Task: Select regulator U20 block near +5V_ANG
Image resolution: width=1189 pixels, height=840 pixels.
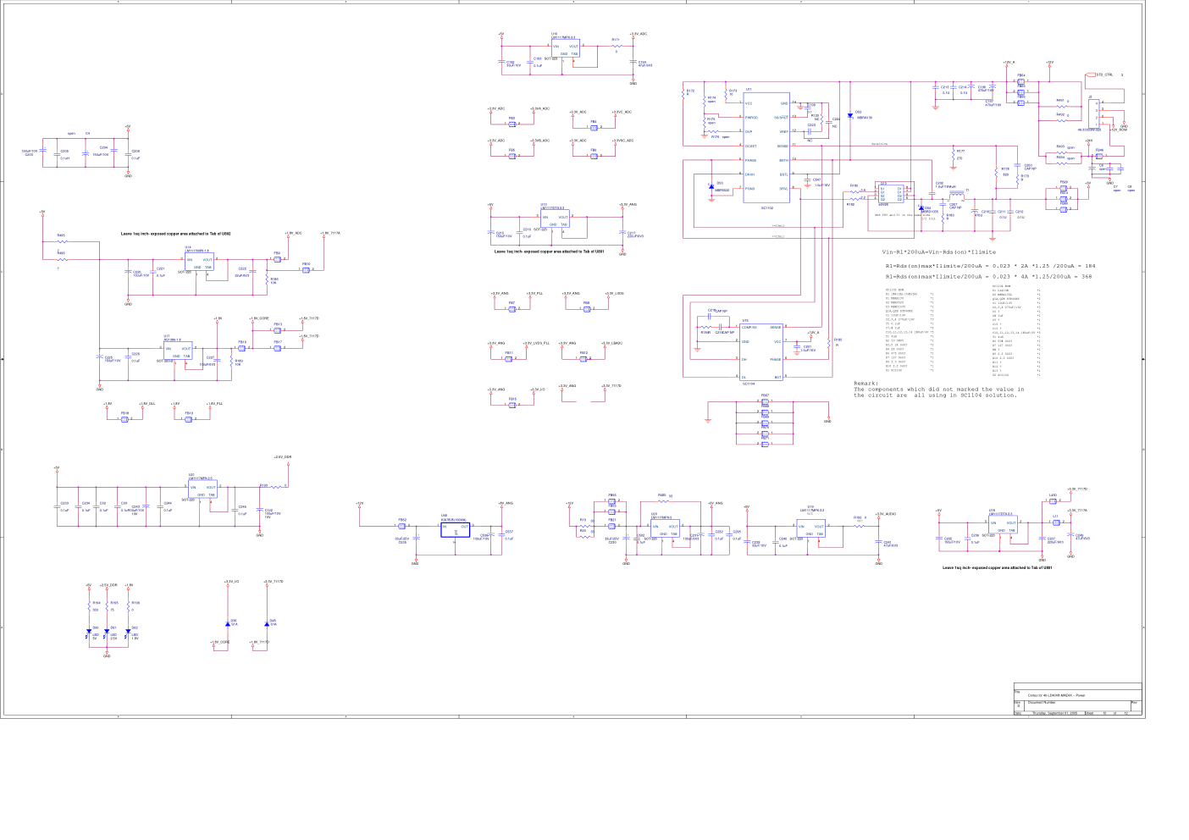Action: pos(665,529)
